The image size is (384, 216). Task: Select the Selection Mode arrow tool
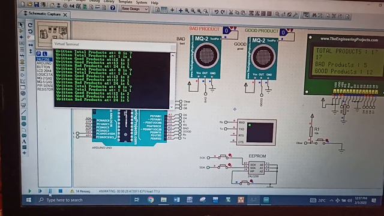[x=21, y=25]
